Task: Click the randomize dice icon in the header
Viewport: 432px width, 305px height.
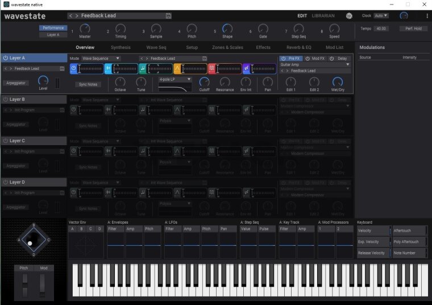Action: (x=349, y=16)
